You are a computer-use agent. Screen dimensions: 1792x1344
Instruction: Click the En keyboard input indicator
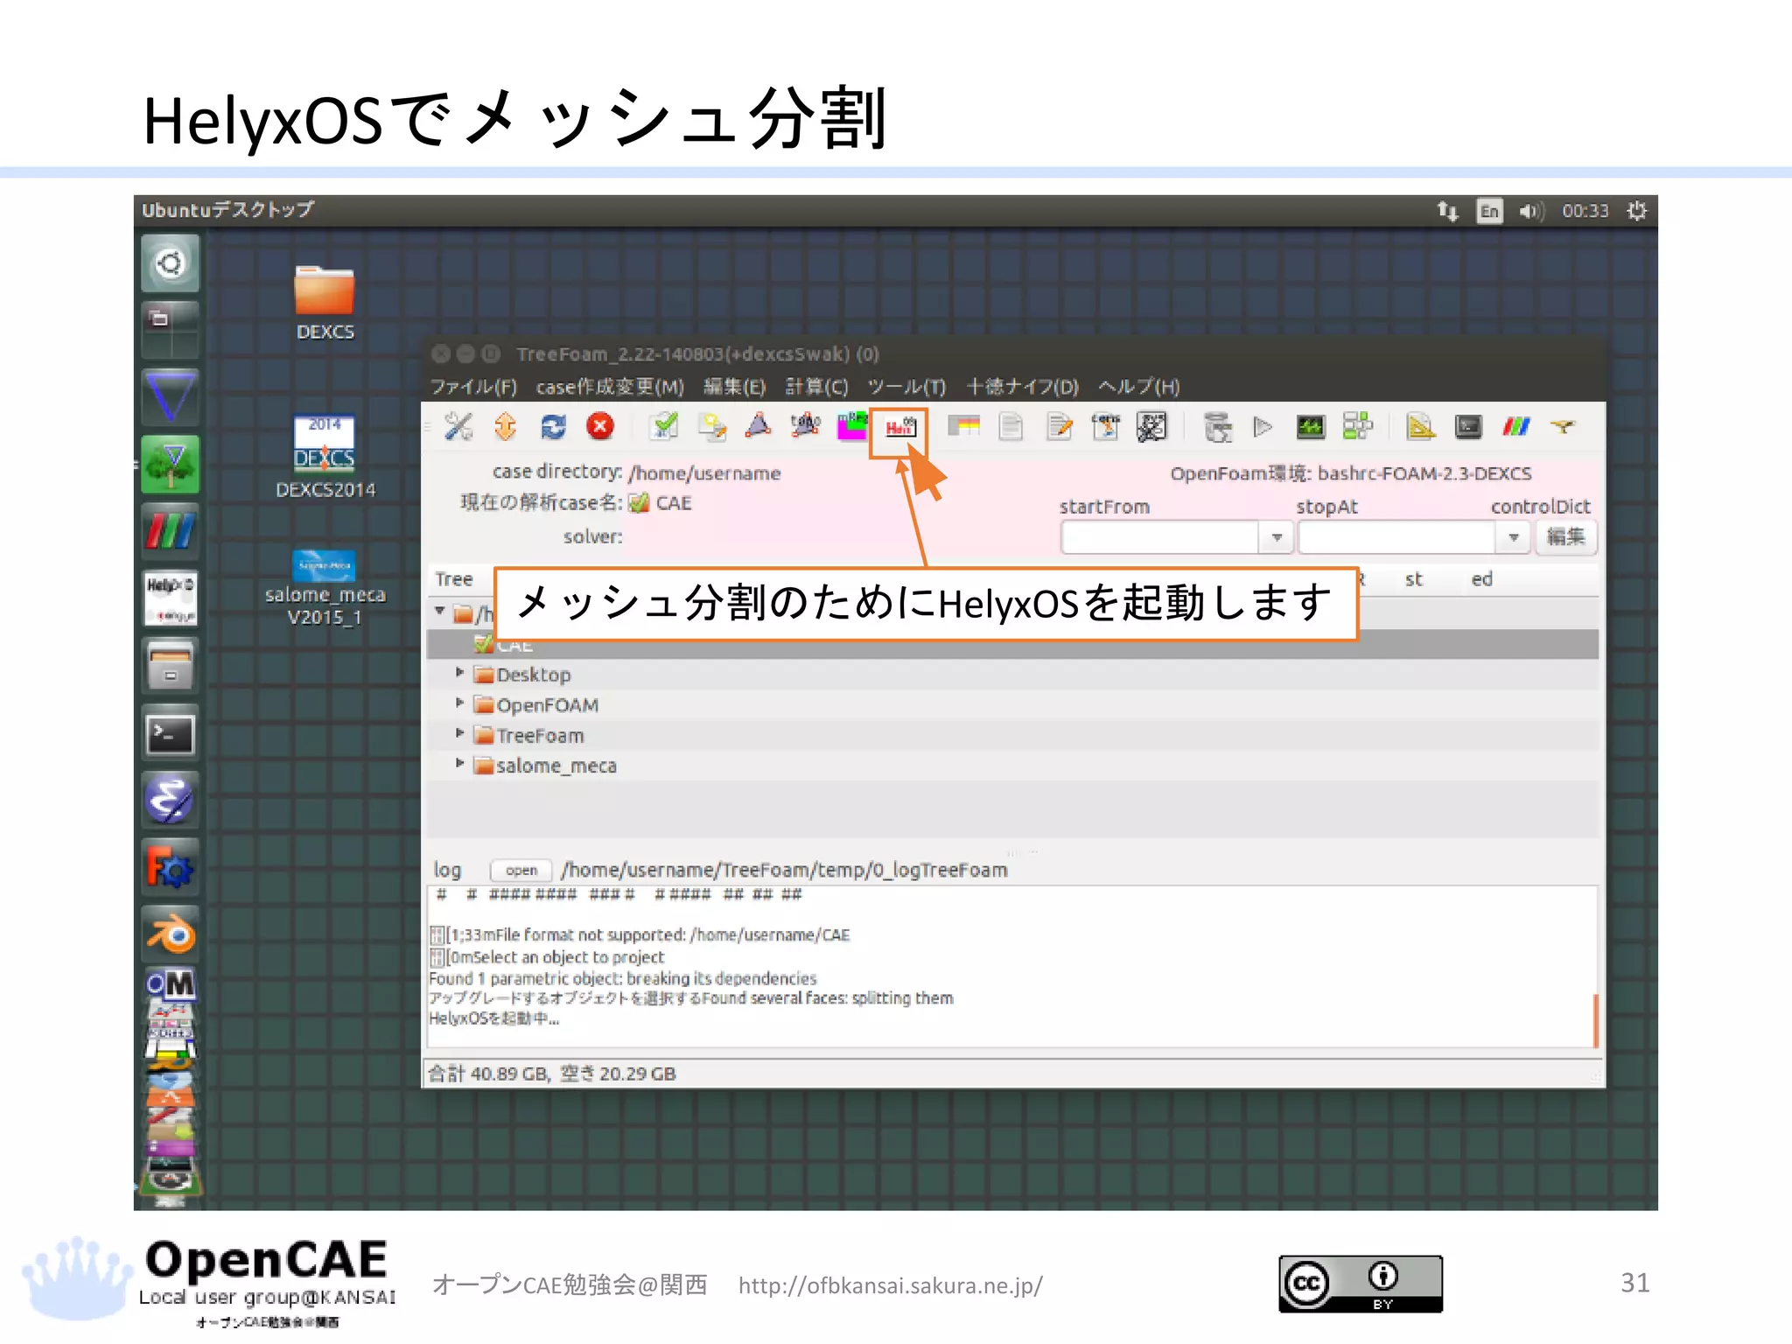[1489, 211]
